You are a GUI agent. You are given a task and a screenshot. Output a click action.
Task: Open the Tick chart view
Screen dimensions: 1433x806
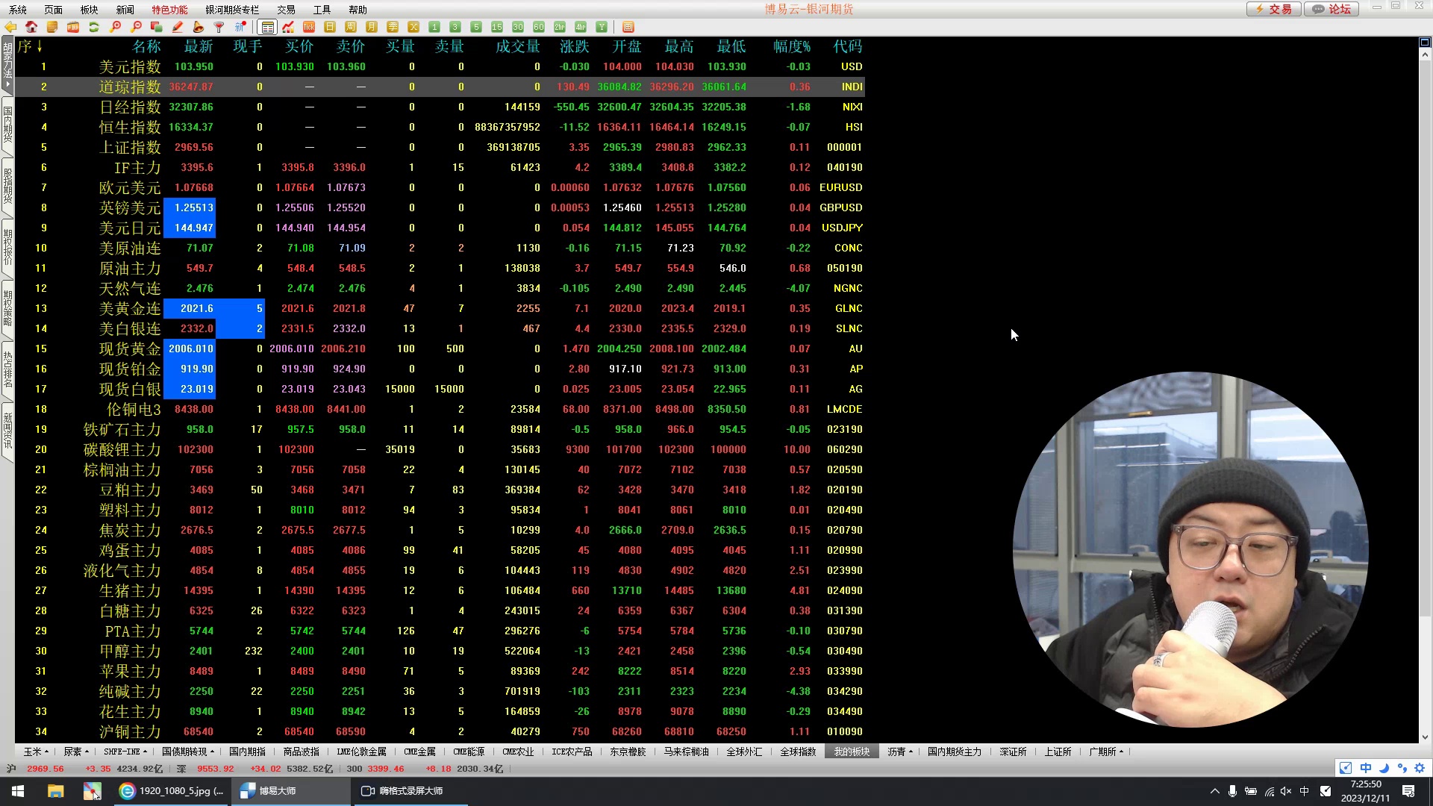309,27
